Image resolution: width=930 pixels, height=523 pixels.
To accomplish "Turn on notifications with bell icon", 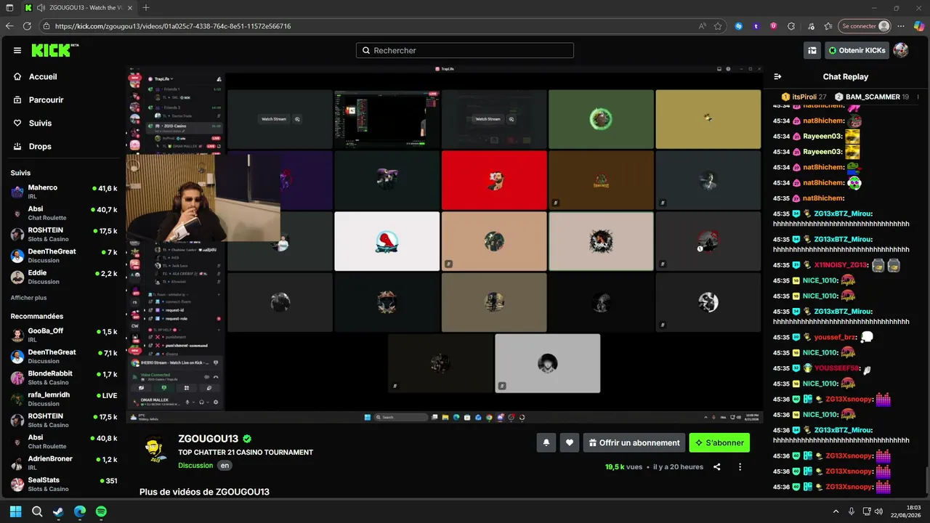I will [546, 442].
